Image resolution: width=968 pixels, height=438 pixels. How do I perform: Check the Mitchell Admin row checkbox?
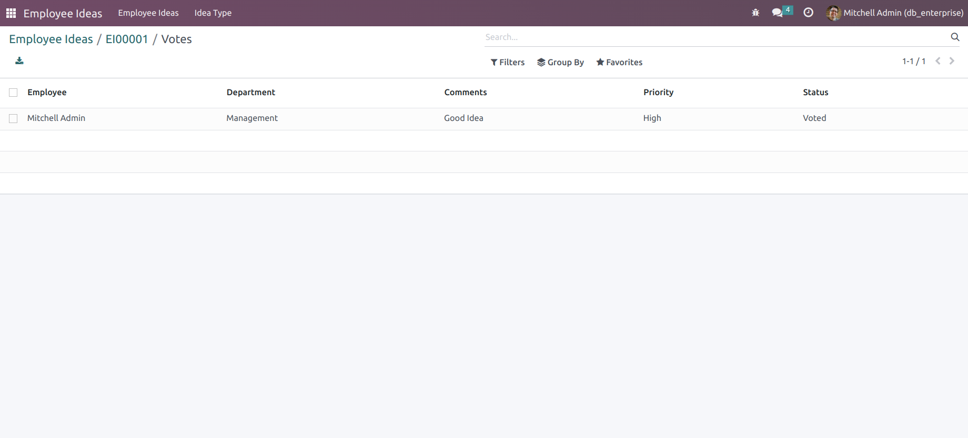pos(13,119)
